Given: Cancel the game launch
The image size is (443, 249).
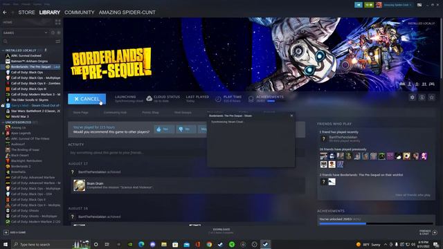Looking at the screenshot, I should pos(87,99).
